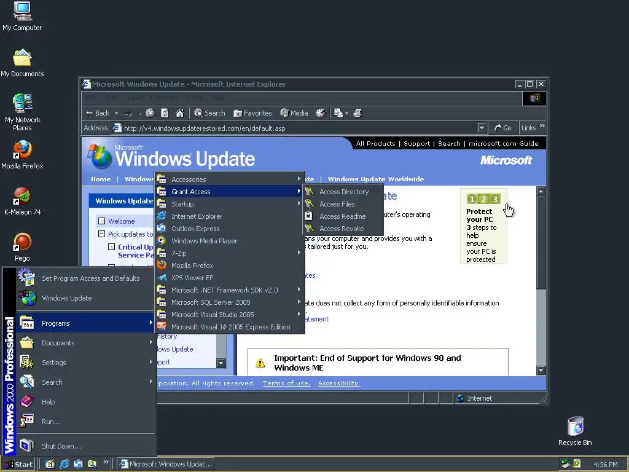Click the Refresh icon in IE toolbar
The width and height of the screenshot is (629, 472).
(x=165, y=113)
